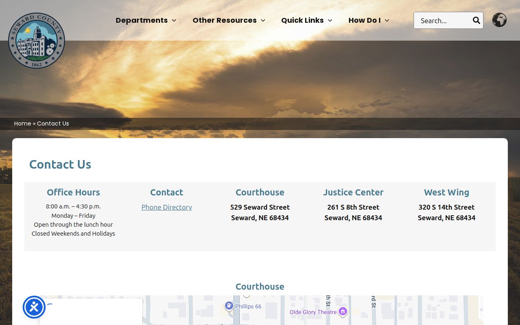This screenshot has width=520, height=325.
Task: Expand the Quick Links menu
Action: pos(307,20)
